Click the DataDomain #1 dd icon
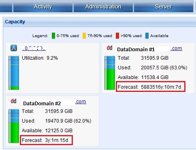The image size is (196, 150). tap(109, 48)
